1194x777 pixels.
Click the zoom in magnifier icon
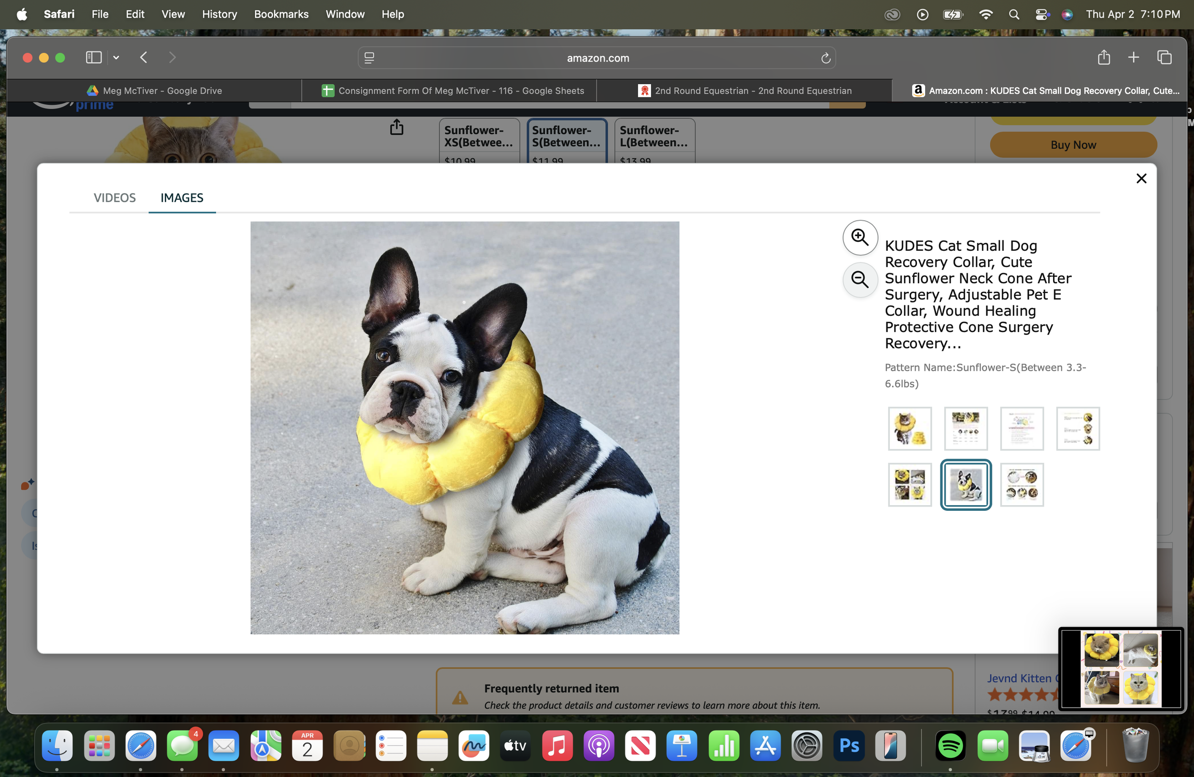(860, 237)
